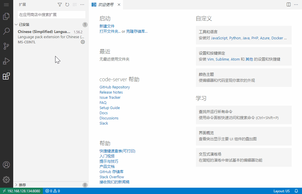Open the Accounts icon
302x194 pixels.
click(6, 165)
